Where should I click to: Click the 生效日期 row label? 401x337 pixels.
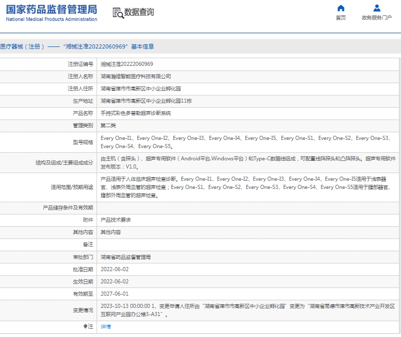click(83, 281)
